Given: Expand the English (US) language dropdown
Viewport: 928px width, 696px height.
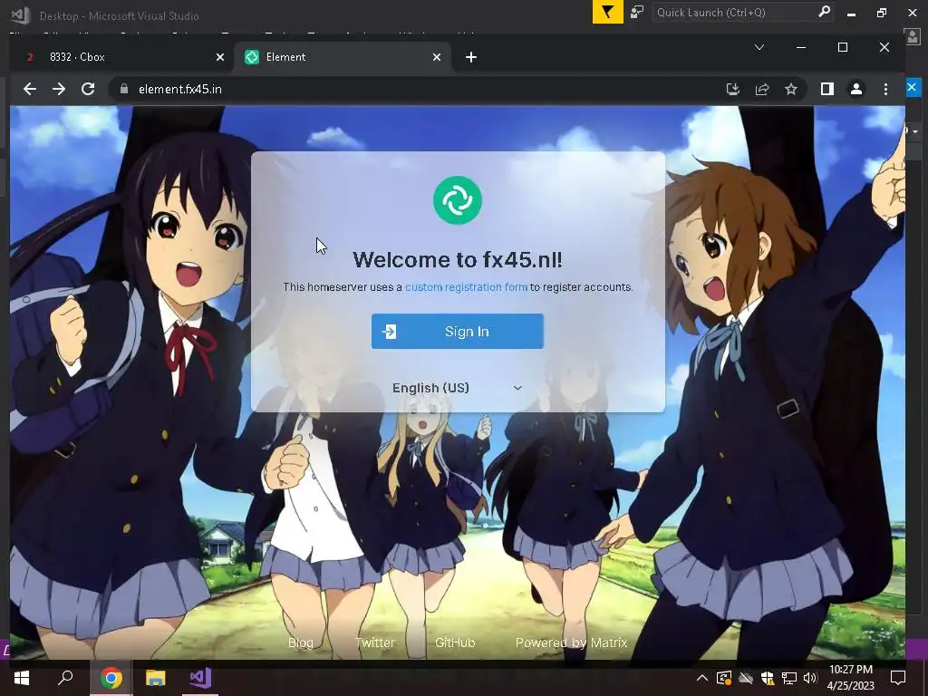Looking at the screenshot, I should point(458,388).
